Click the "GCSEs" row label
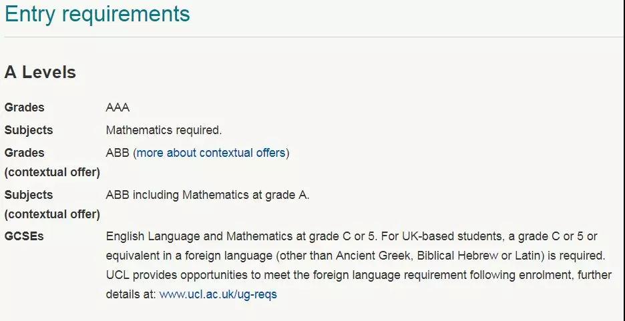This screenshot has height=321, width=625. pos(24,236)
